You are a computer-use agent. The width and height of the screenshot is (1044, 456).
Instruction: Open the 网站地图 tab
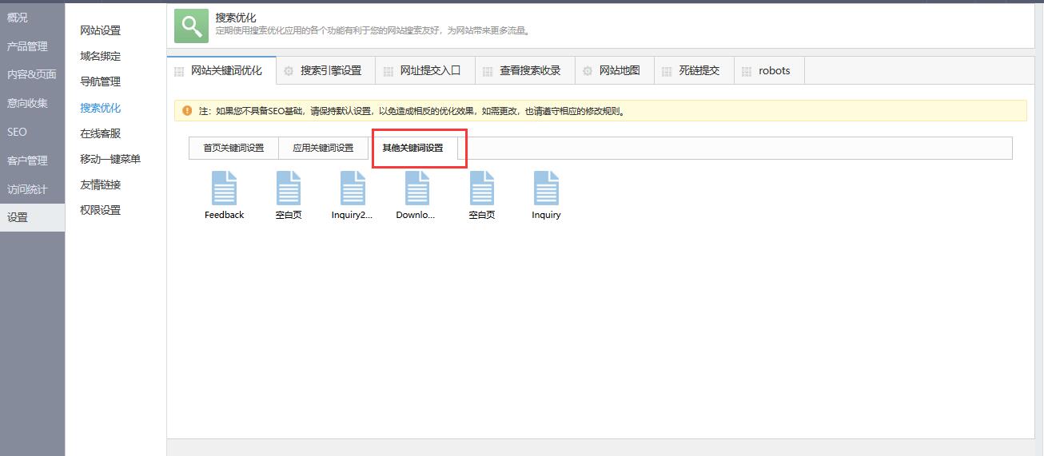614,70
